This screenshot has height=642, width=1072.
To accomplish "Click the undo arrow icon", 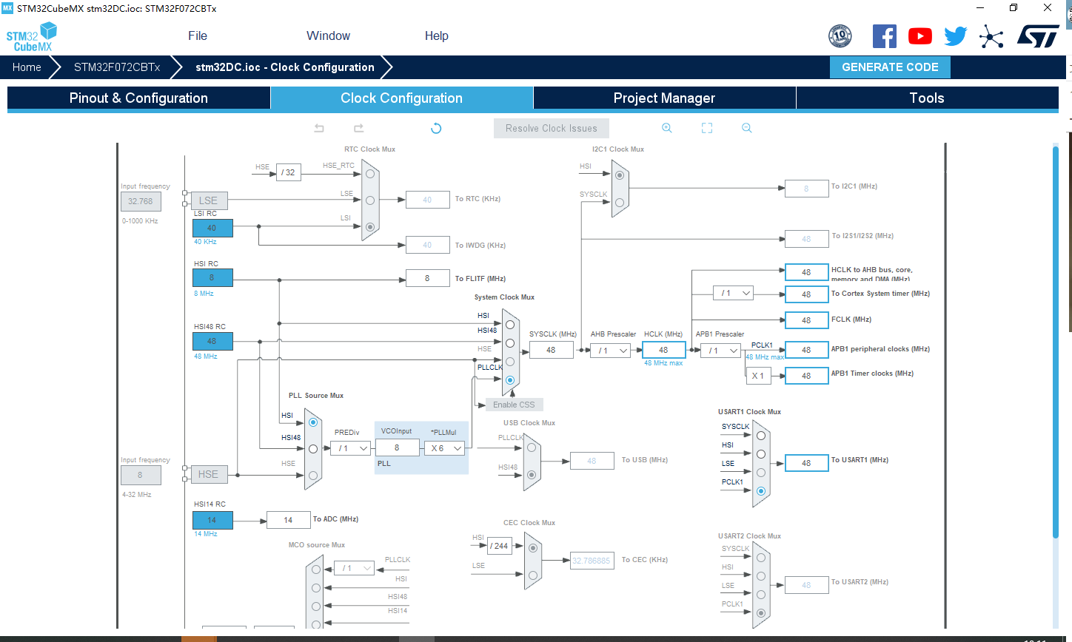I will pyautogui.click(x=319, y=128).
